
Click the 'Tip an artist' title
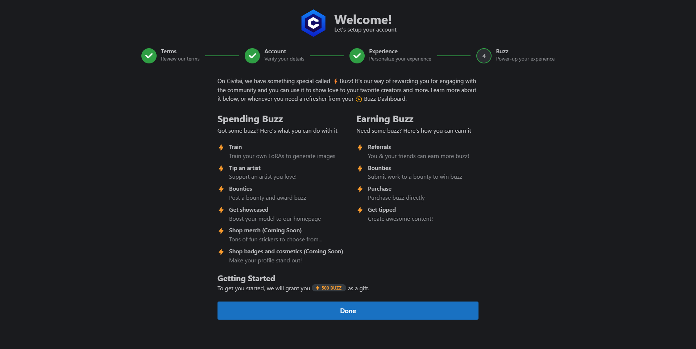coord(245,168)
